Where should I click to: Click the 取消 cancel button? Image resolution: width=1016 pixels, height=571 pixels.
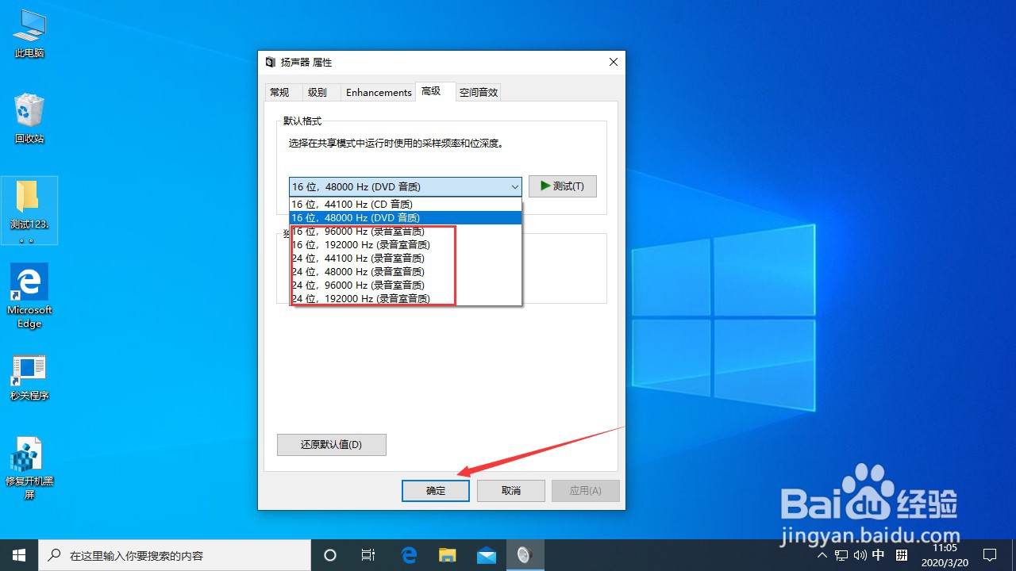511,490
